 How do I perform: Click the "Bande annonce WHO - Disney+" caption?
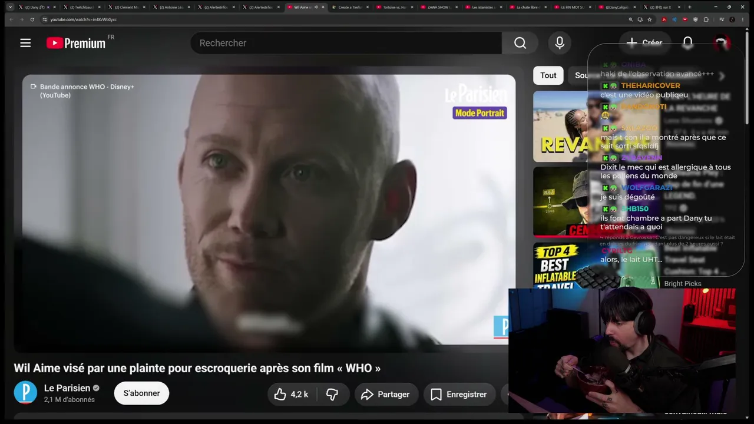click(87, 91)
